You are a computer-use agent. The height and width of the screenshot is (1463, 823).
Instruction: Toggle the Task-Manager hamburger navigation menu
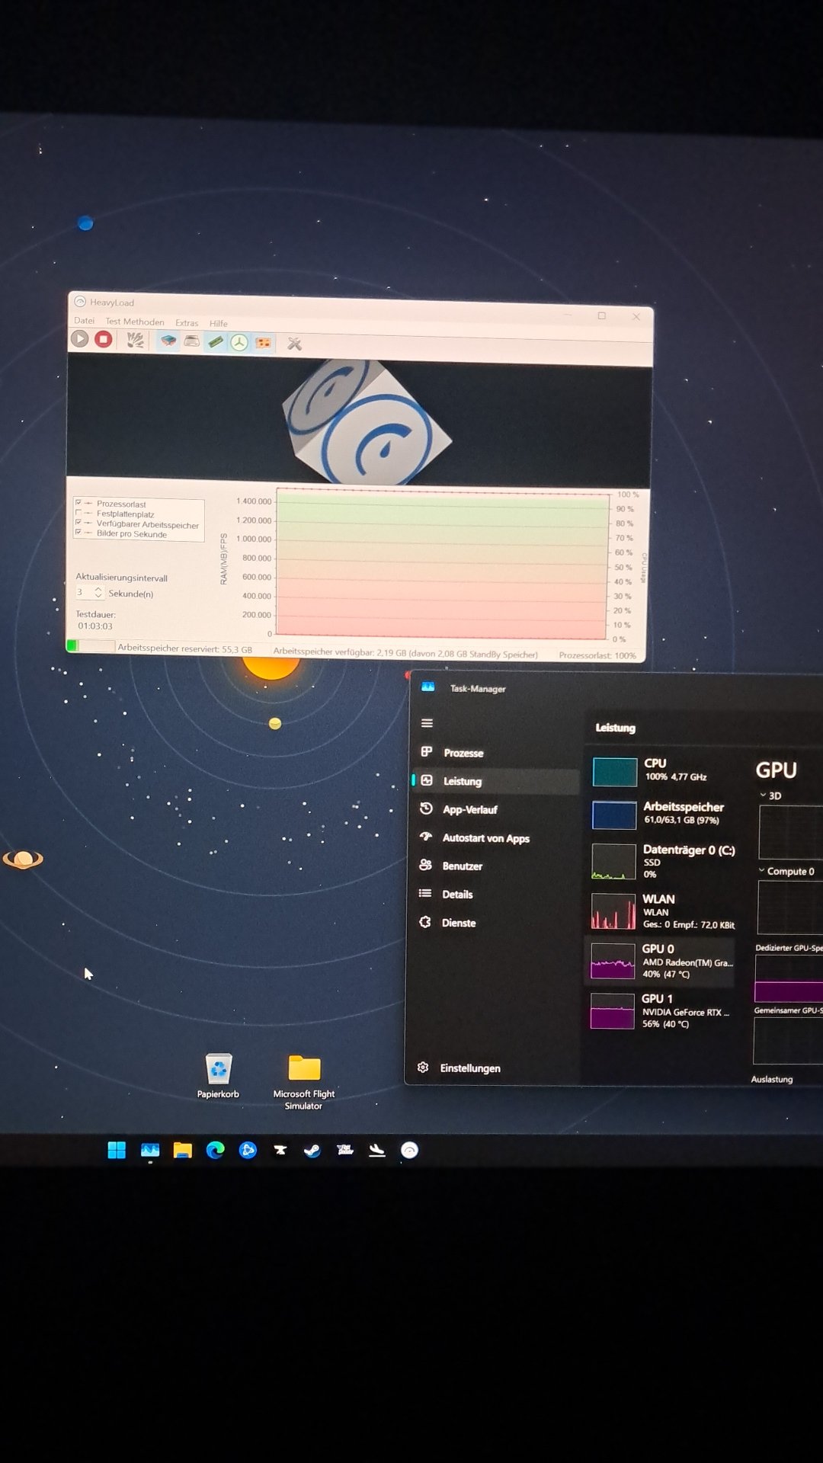427,723
